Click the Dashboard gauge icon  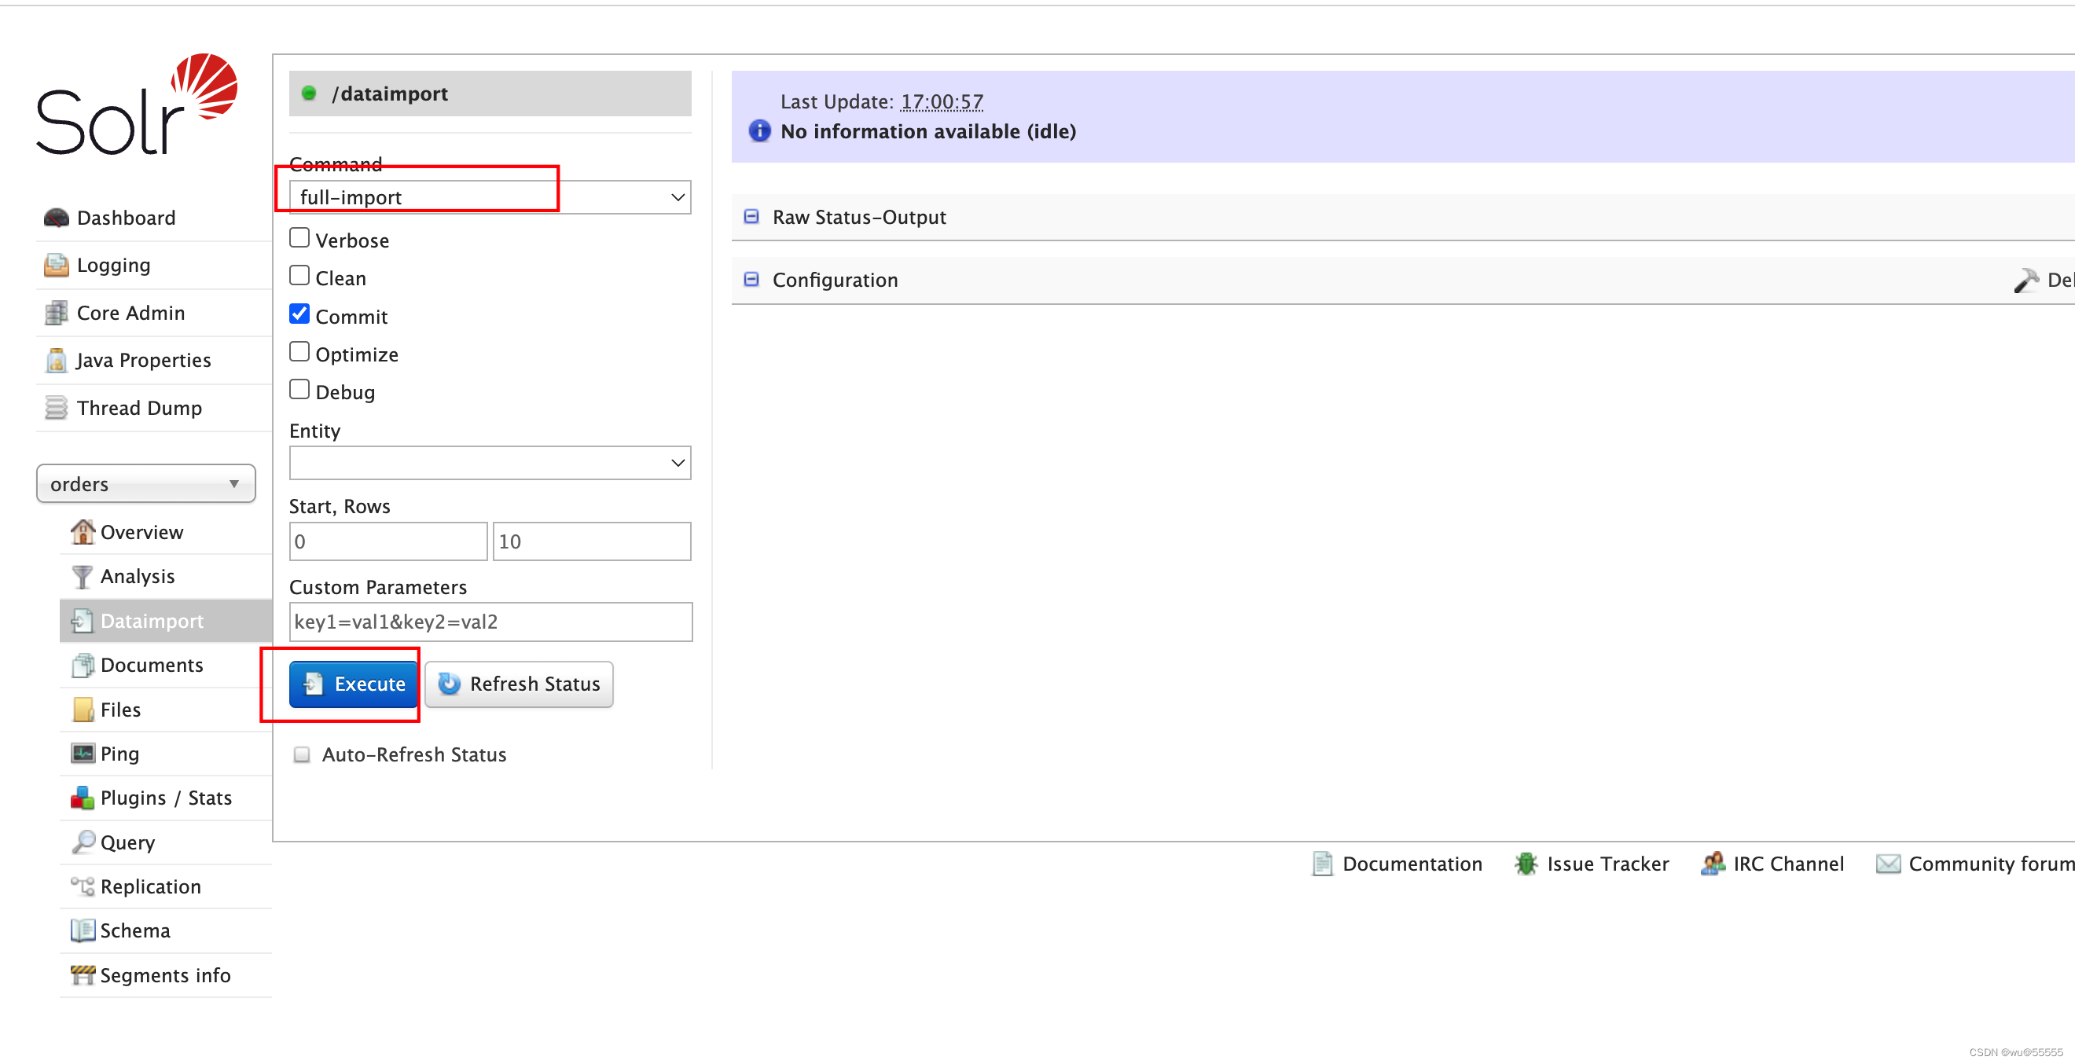point(56,218)
